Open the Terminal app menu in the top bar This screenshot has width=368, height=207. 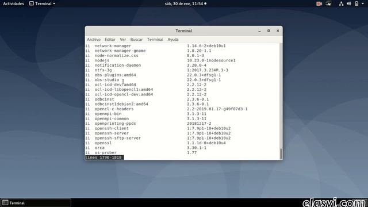coord(42,3)
